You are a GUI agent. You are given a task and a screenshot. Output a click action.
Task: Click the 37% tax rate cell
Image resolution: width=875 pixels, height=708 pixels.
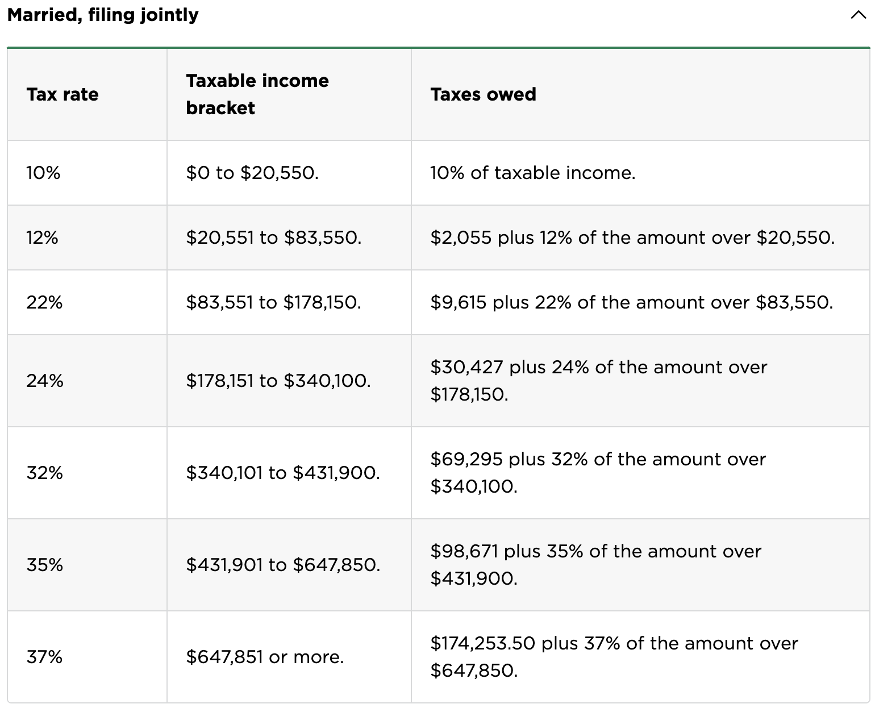44,657
